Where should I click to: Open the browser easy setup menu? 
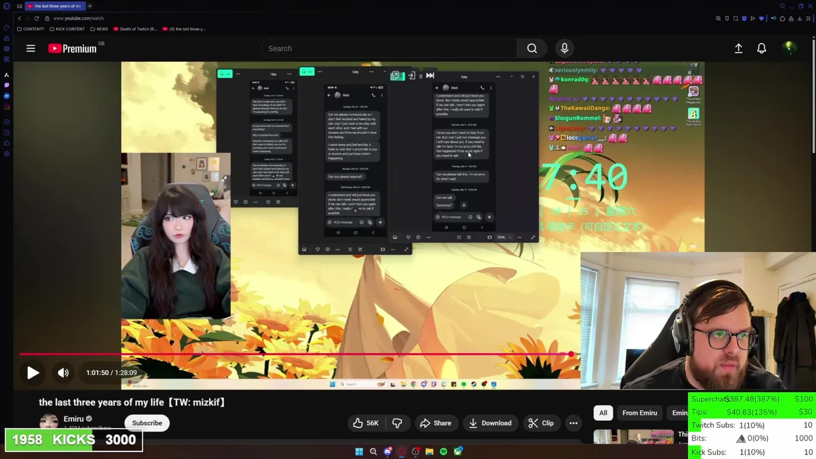(x=808, y=18)
